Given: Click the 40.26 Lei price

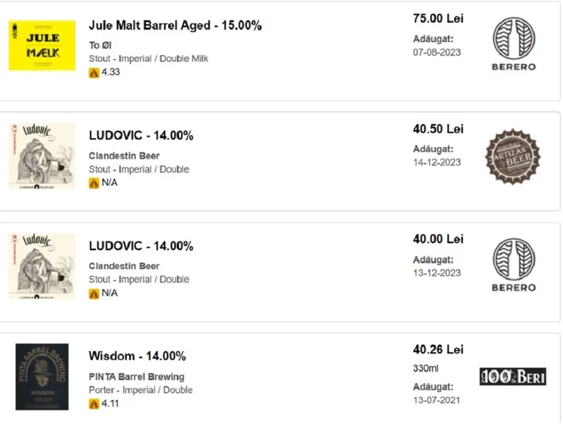Looking at the screenshot, I should 438,349.
